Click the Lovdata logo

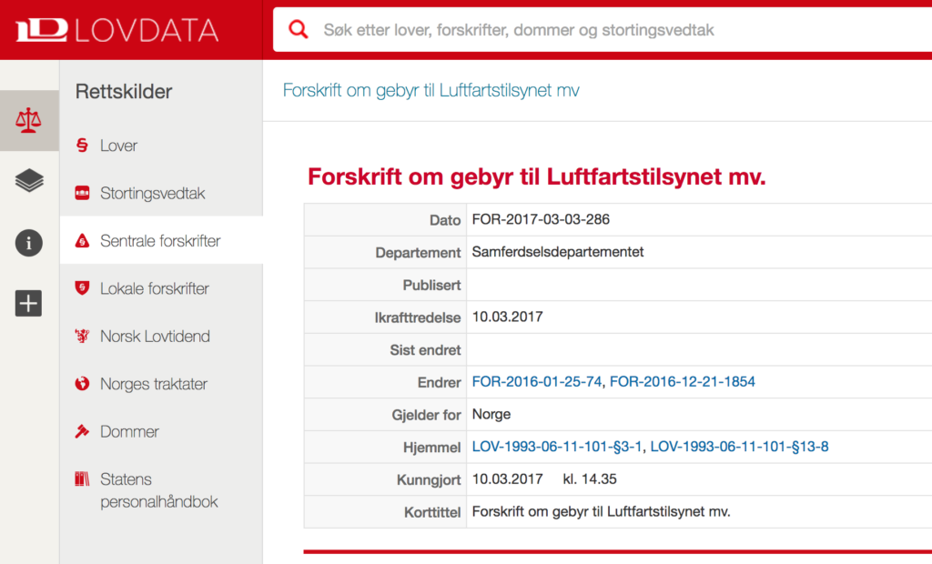[116, 30]
